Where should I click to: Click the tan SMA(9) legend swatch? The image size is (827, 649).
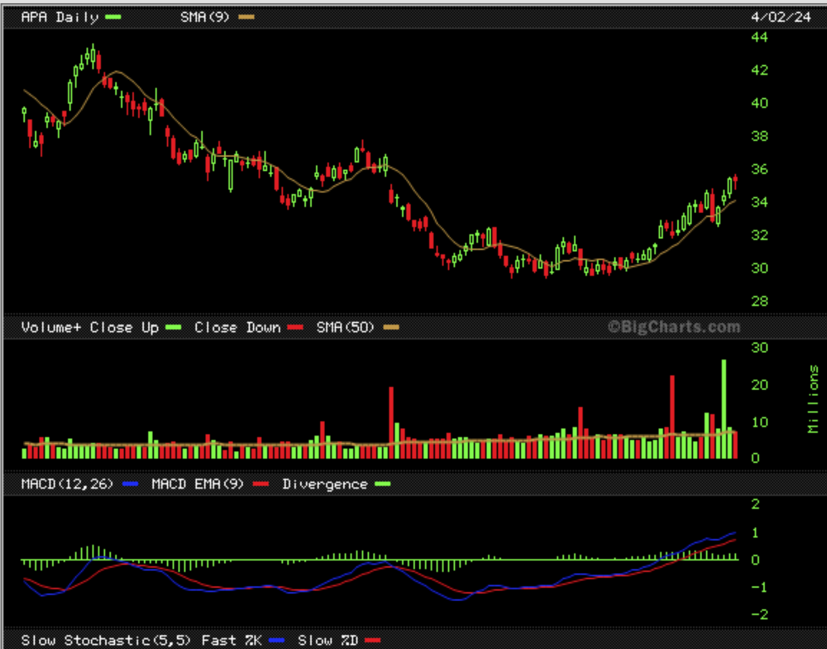246,17
